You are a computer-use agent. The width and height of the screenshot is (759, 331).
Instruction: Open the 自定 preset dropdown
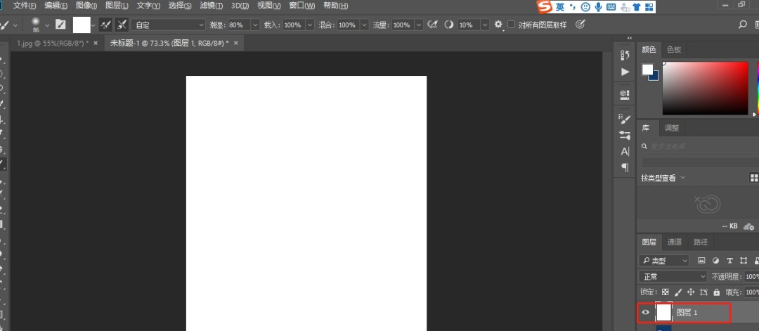point(168,25)
